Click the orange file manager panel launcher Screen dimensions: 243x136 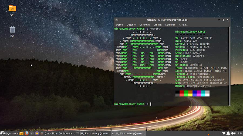tap(21, 133)
